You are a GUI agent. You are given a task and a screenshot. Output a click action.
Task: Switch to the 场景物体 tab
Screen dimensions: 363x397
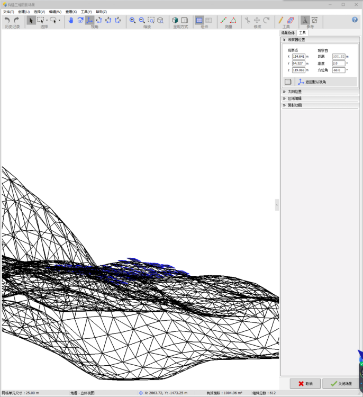click(x=288, y=33)
